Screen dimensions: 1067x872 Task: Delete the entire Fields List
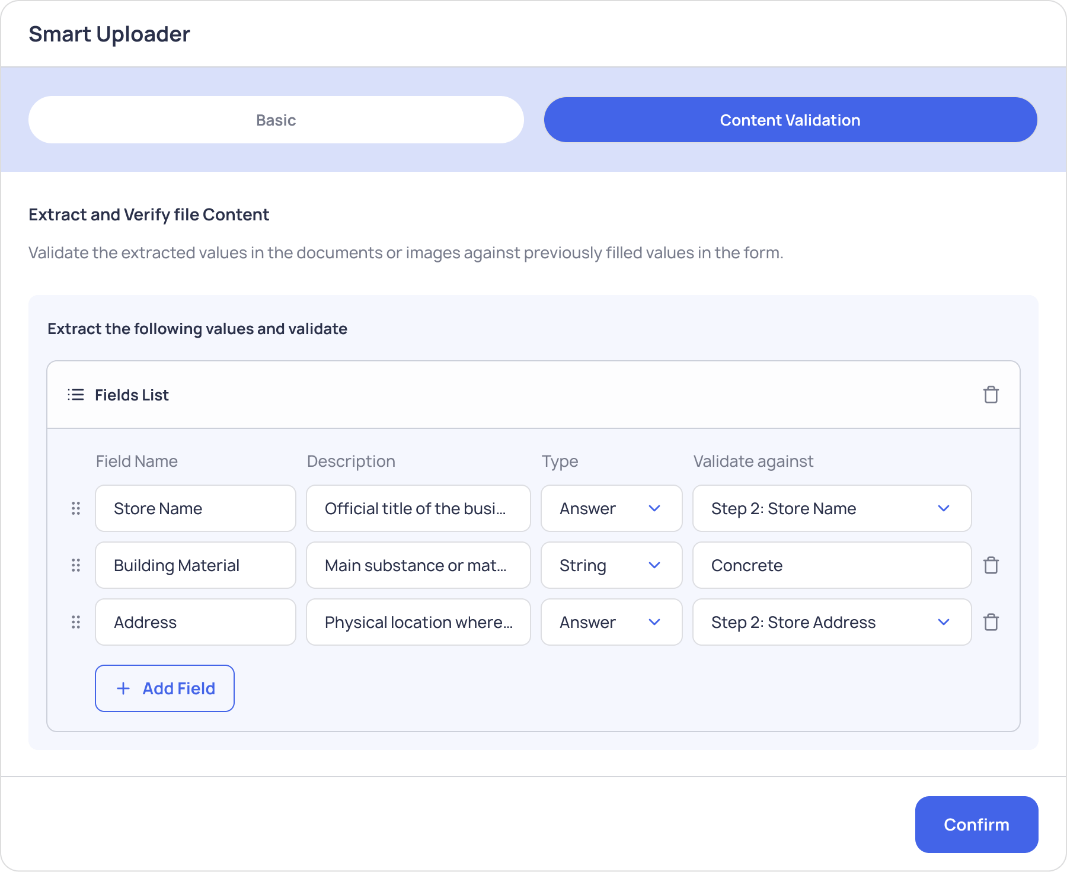click(991, 395)
